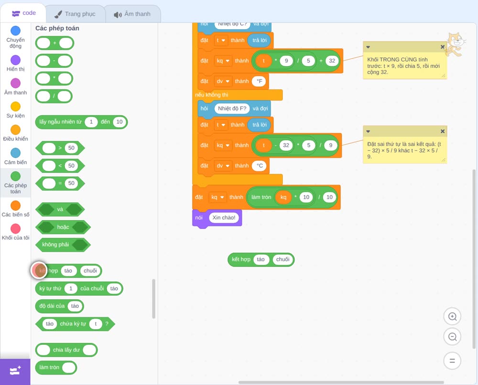Open the Điều khiển block category
This screenshot has width=478, height=385.
click(16, 133)
